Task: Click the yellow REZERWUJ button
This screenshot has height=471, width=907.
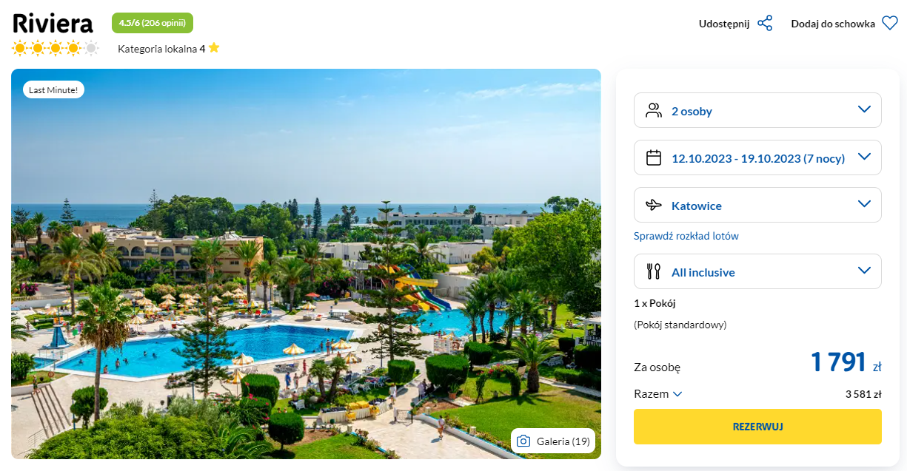Action: pyautogui.click(x=757, y=427)
